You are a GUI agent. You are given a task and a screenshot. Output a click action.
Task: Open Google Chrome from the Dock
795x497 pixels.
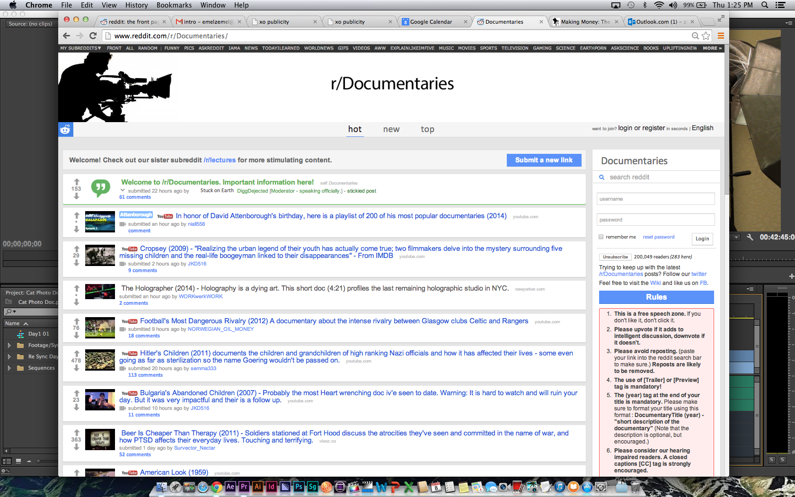click(x=216, y=486)
